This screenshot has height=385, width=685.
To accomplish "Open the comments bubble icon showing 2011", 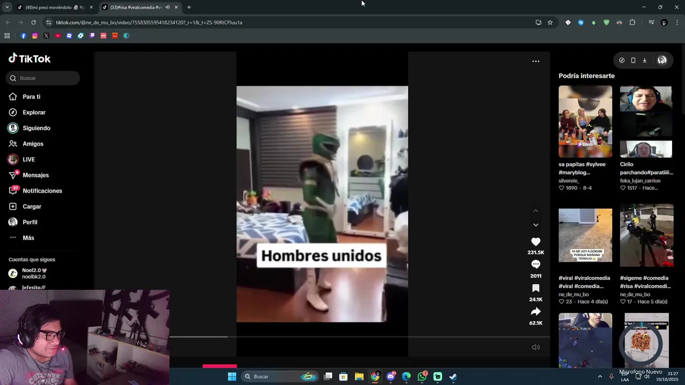I will tap(536, 264).
